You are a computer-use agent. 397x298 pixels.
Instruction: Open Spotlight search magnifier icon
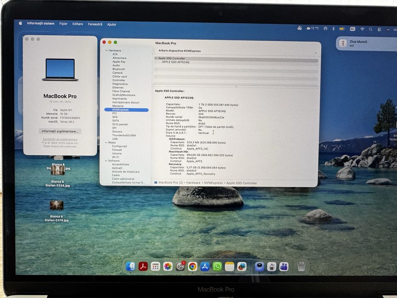point(371,29)
